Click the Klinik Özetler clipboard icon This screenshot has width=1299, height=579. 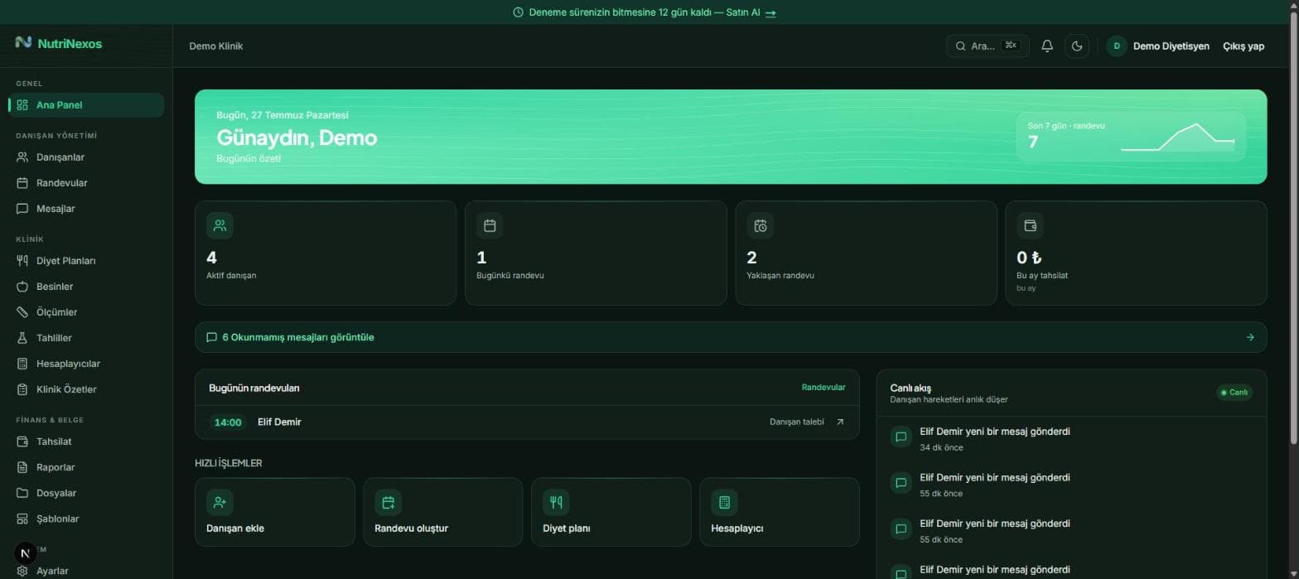[22, 389]
